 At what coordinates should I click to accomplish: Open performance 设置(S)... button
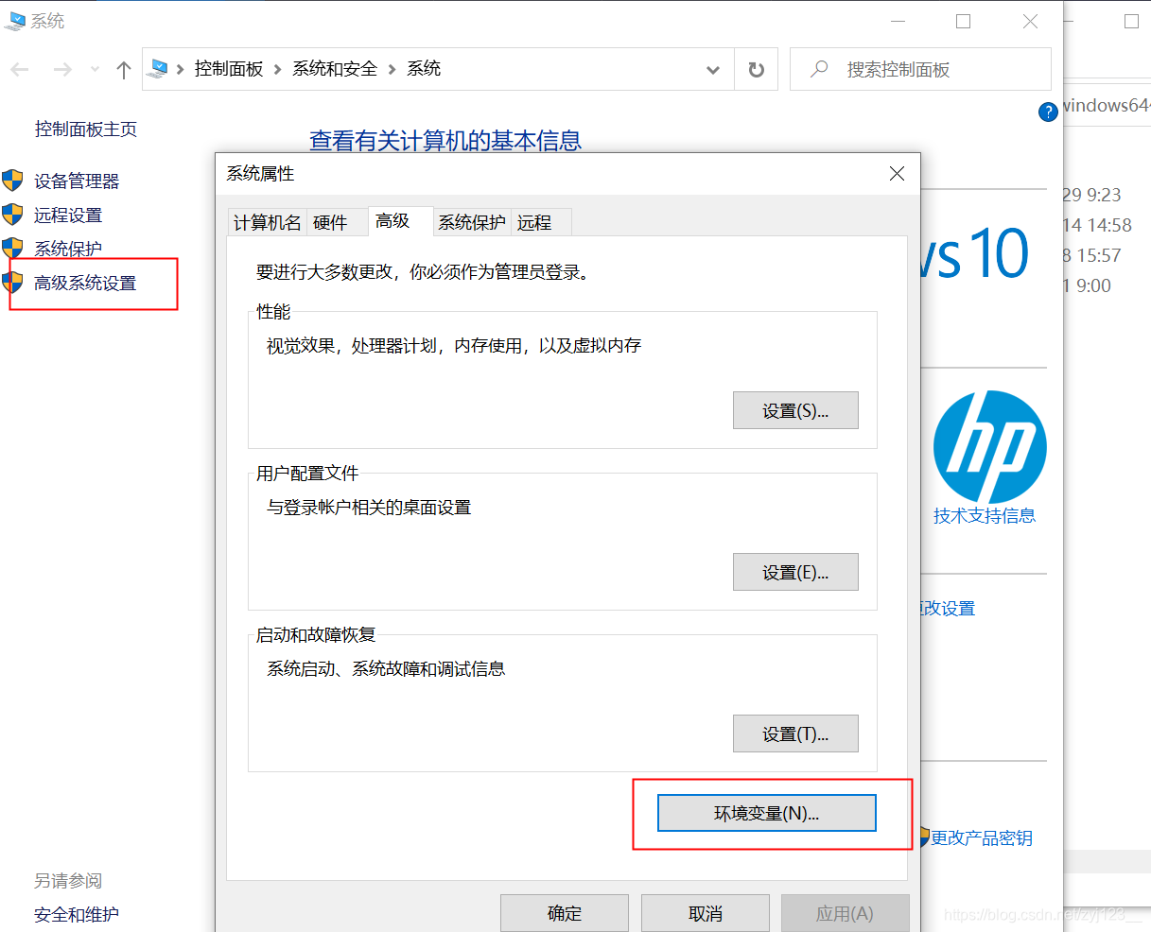[795, 410]
